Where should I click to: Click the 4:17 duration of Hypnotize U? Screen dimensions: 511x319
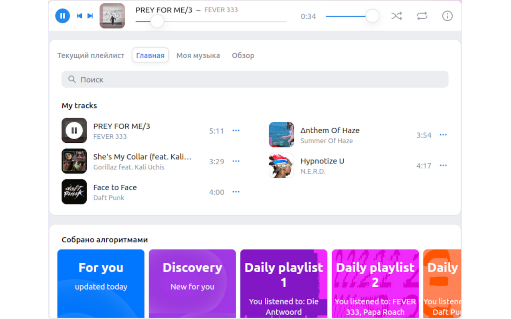[424, 166]
